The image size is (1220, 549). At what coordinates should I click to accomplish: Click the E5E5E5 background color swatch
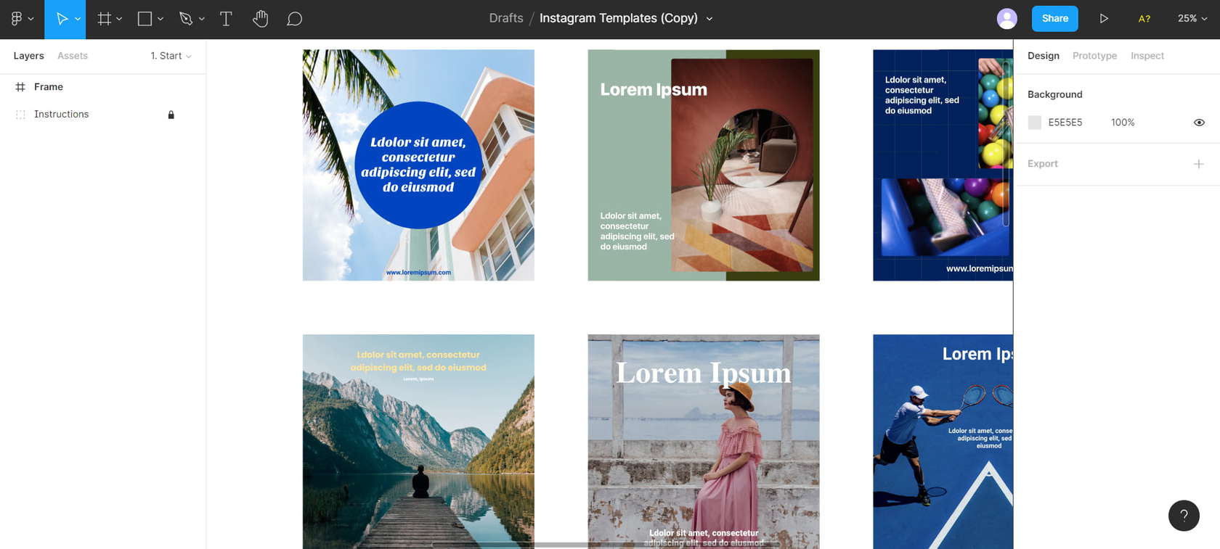tap(1035, 123)
